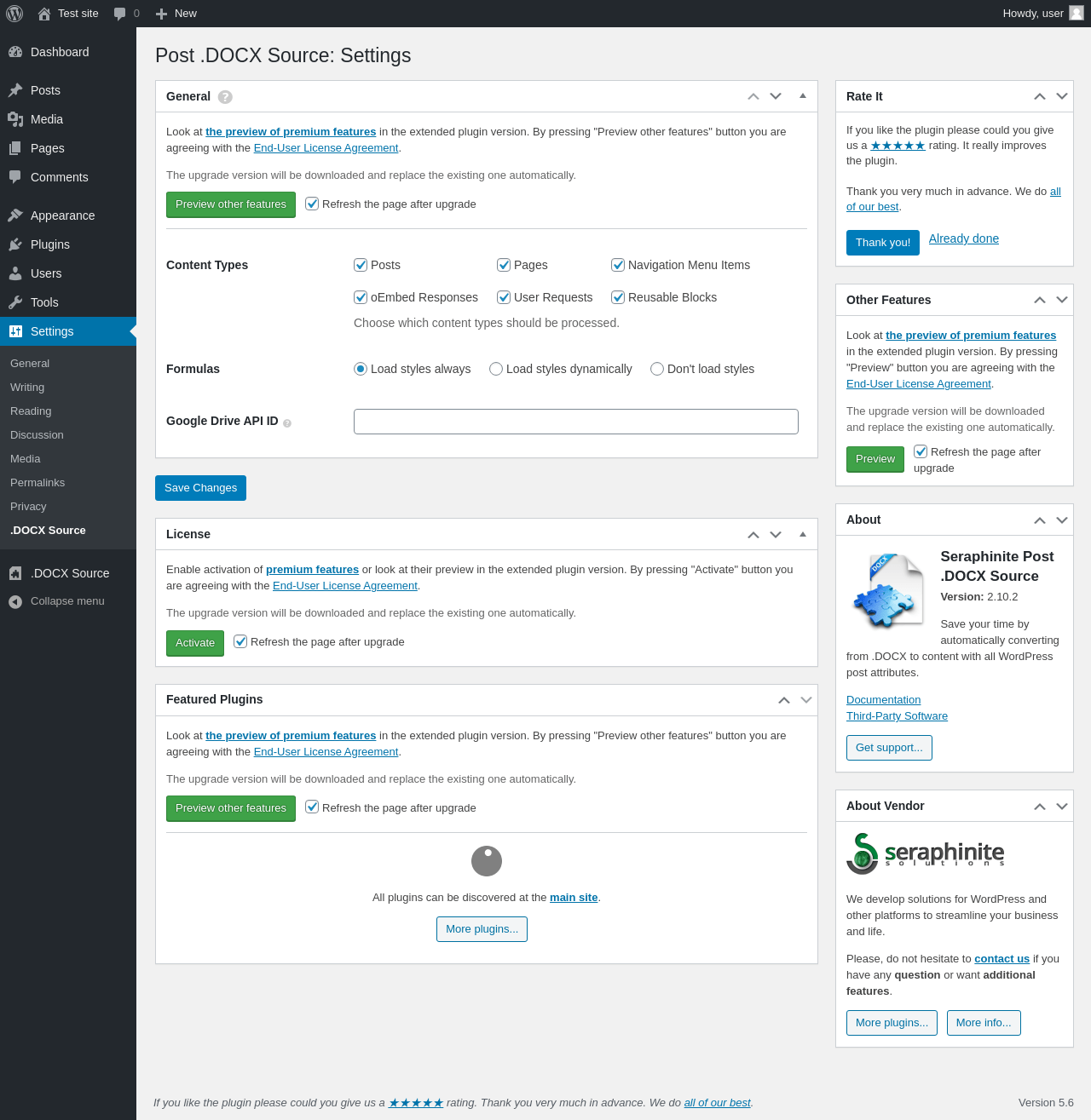Move the Other Features panel up
The height and width of the screenshot is (1120, 1091).
pos(1040,300)
